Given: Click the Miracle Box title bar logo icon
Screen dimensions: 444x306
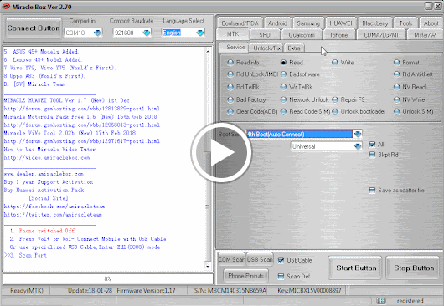Looking at the screenshot, I should click(x=6, y=7).
